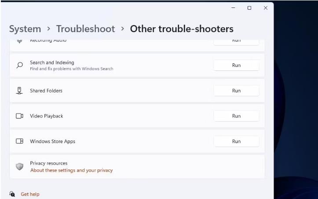Go back to System in breadcrumb
This screenshot has height=199, width=318.
click(25, 29)
